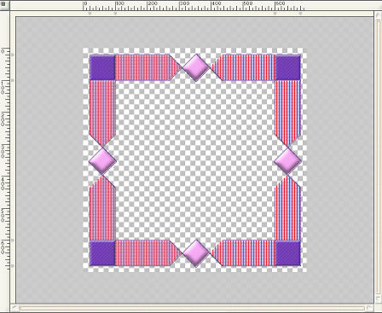Click the down arrow of vertical scrollbar
Image resolution: width=382 pixels, height=313 pixels.
point(378,299)
